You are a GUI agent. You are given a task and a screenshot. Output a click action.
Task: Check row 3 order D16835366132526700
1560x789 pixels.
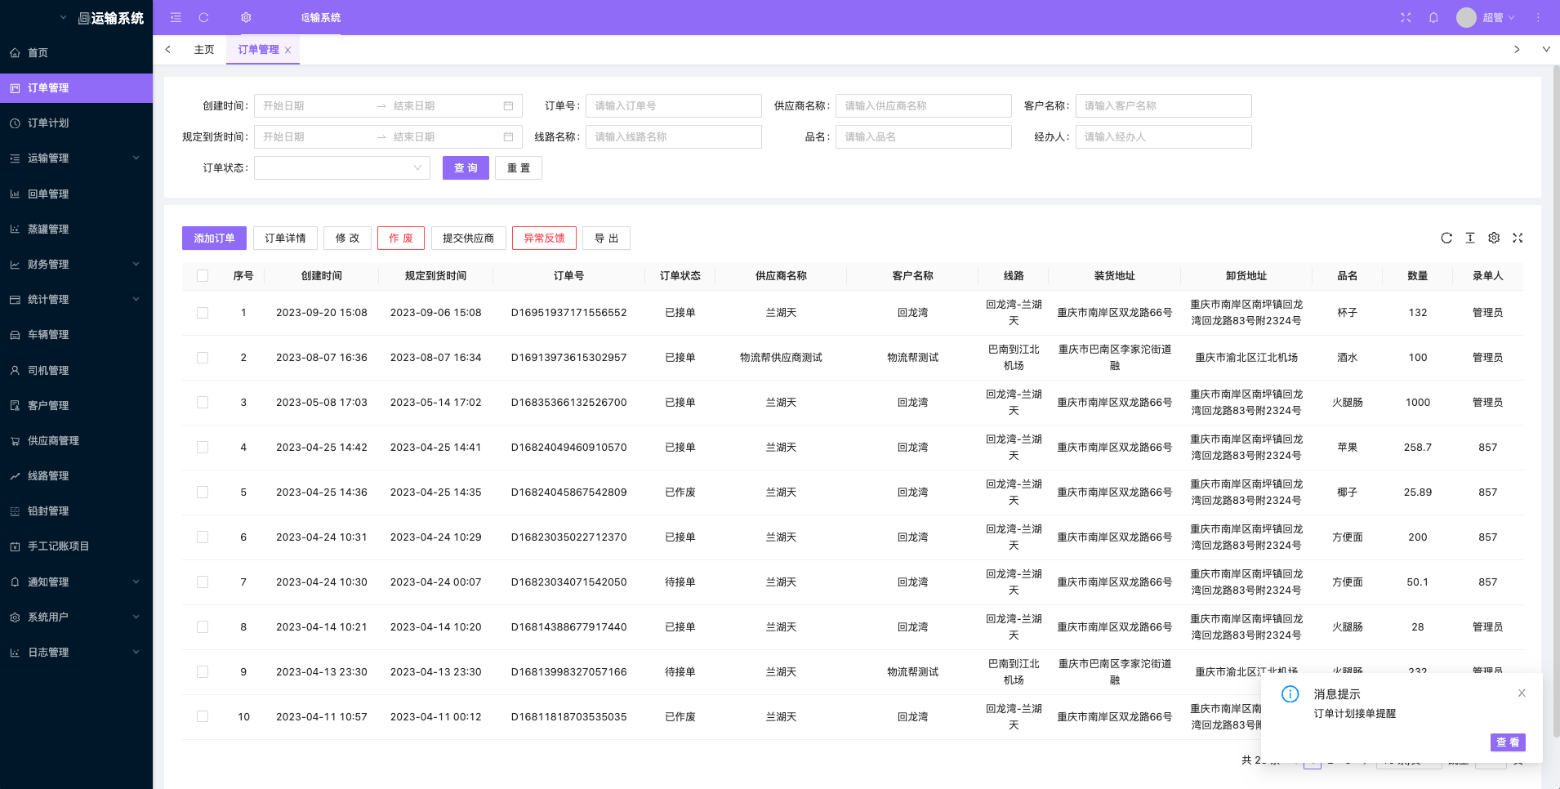[203, 403]
